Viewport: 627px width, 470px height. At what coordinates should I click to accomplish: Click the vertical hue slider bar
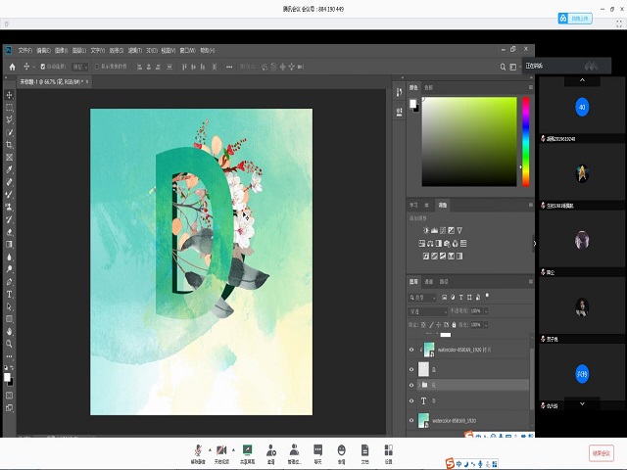(525, 142)
